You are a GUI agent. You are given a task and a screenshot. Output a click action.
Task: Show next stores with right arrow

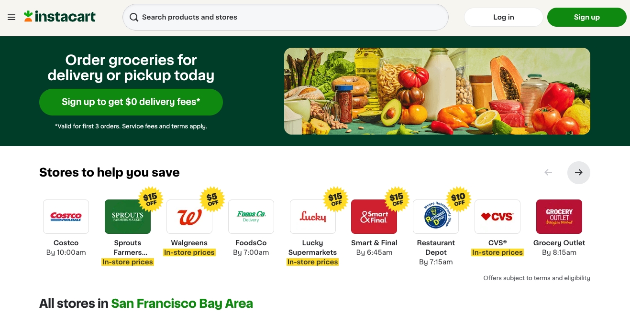tap(579, 172)
